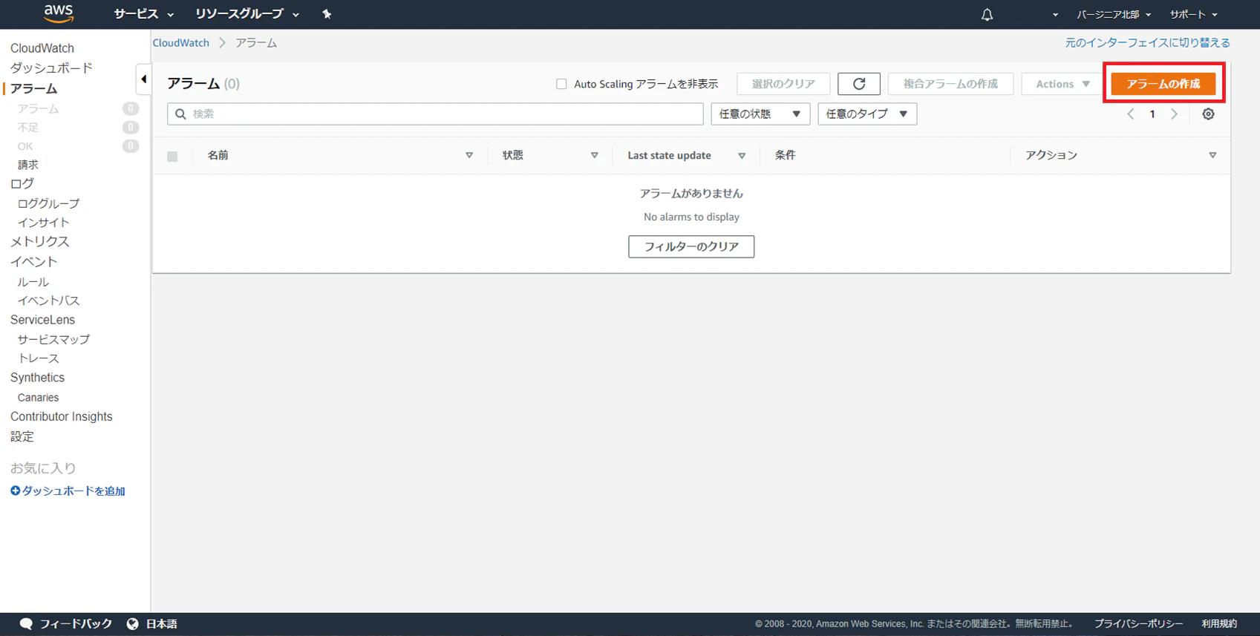The height and width of the screenshot is (636, 1260).
Task: Click the AWS logo home icon
Action: [59, 13]
